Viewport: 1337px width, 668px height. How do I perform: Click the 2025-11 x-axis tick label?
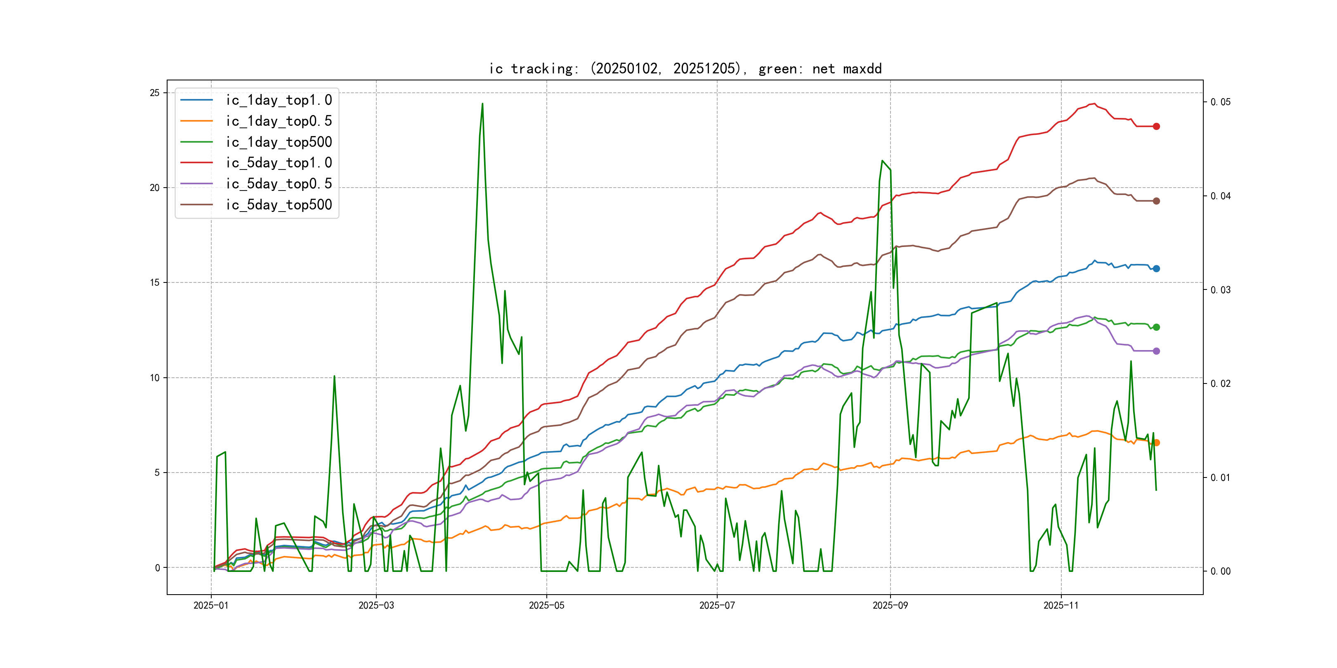(1061, 605)
